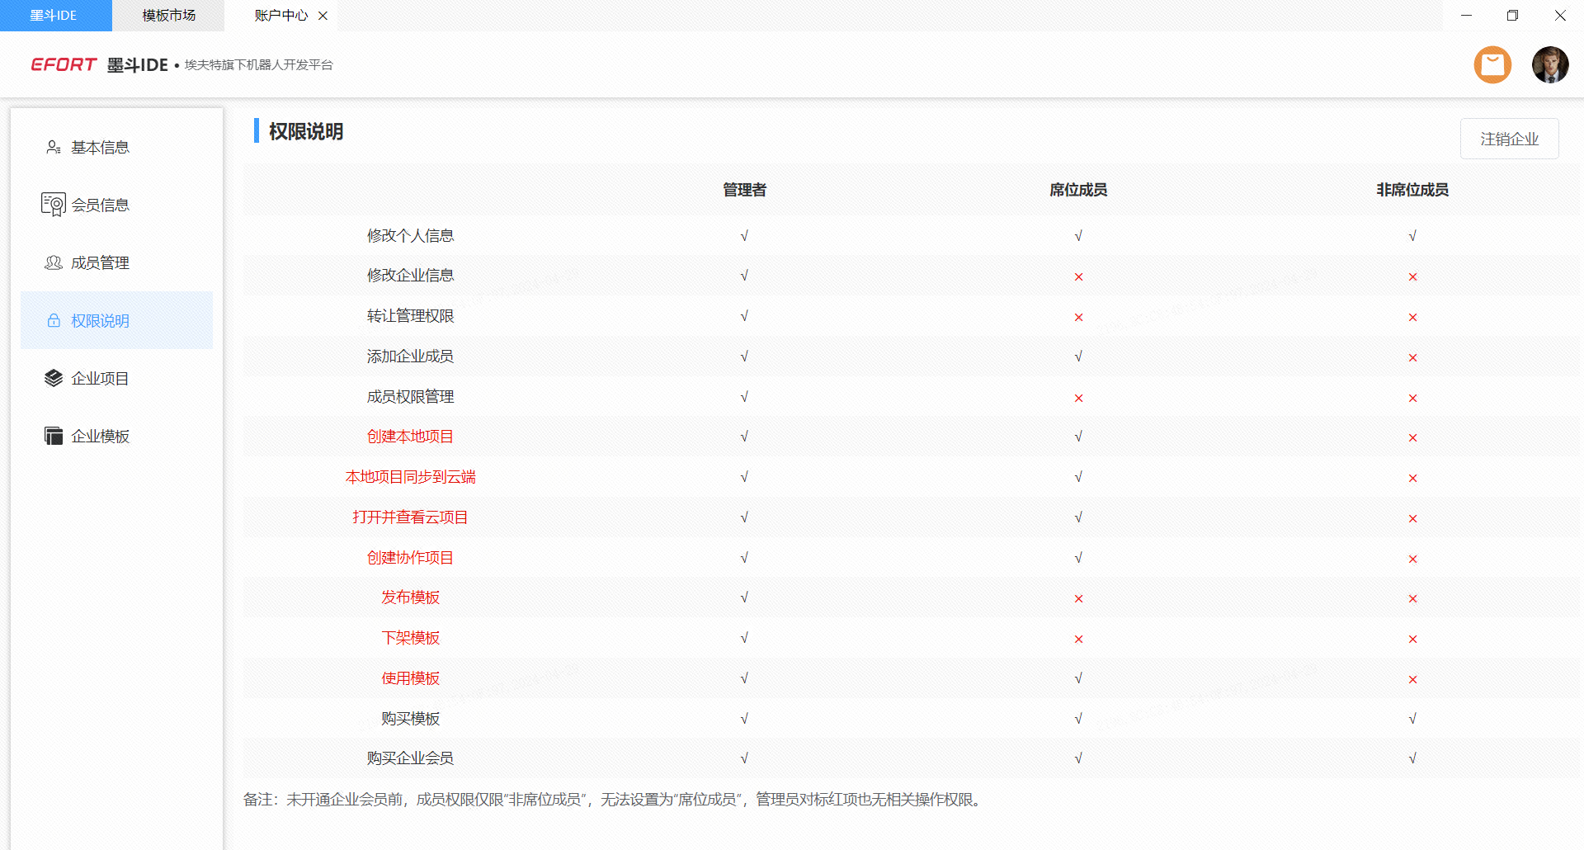The width and height of the screenshot is (1584, 850).
Task: Switch to the 模板市场 tab
Action: (168, 16)
